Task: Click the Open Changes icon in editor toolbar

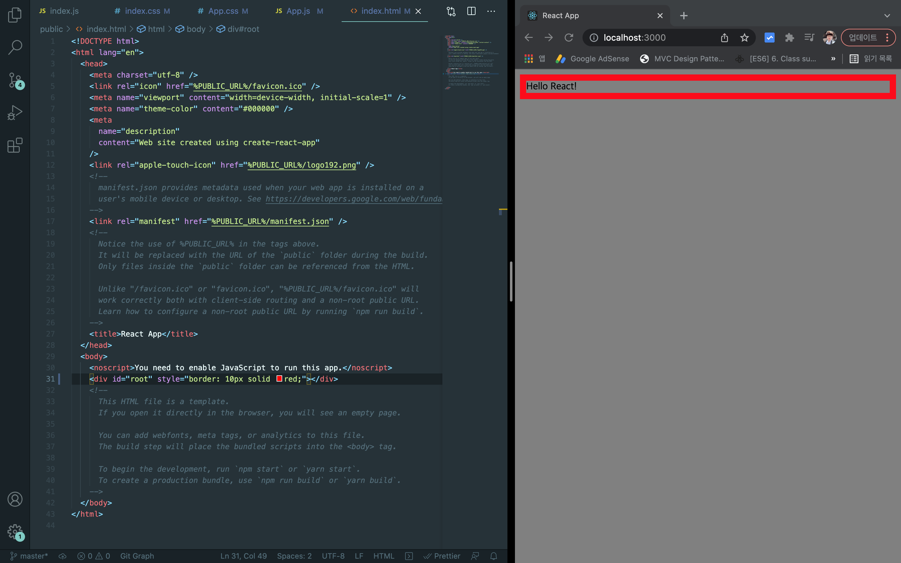Action: click(x=451, y=11)
